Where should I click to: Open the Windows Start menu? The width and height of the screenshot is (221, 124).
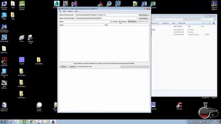tap(3, 122)
